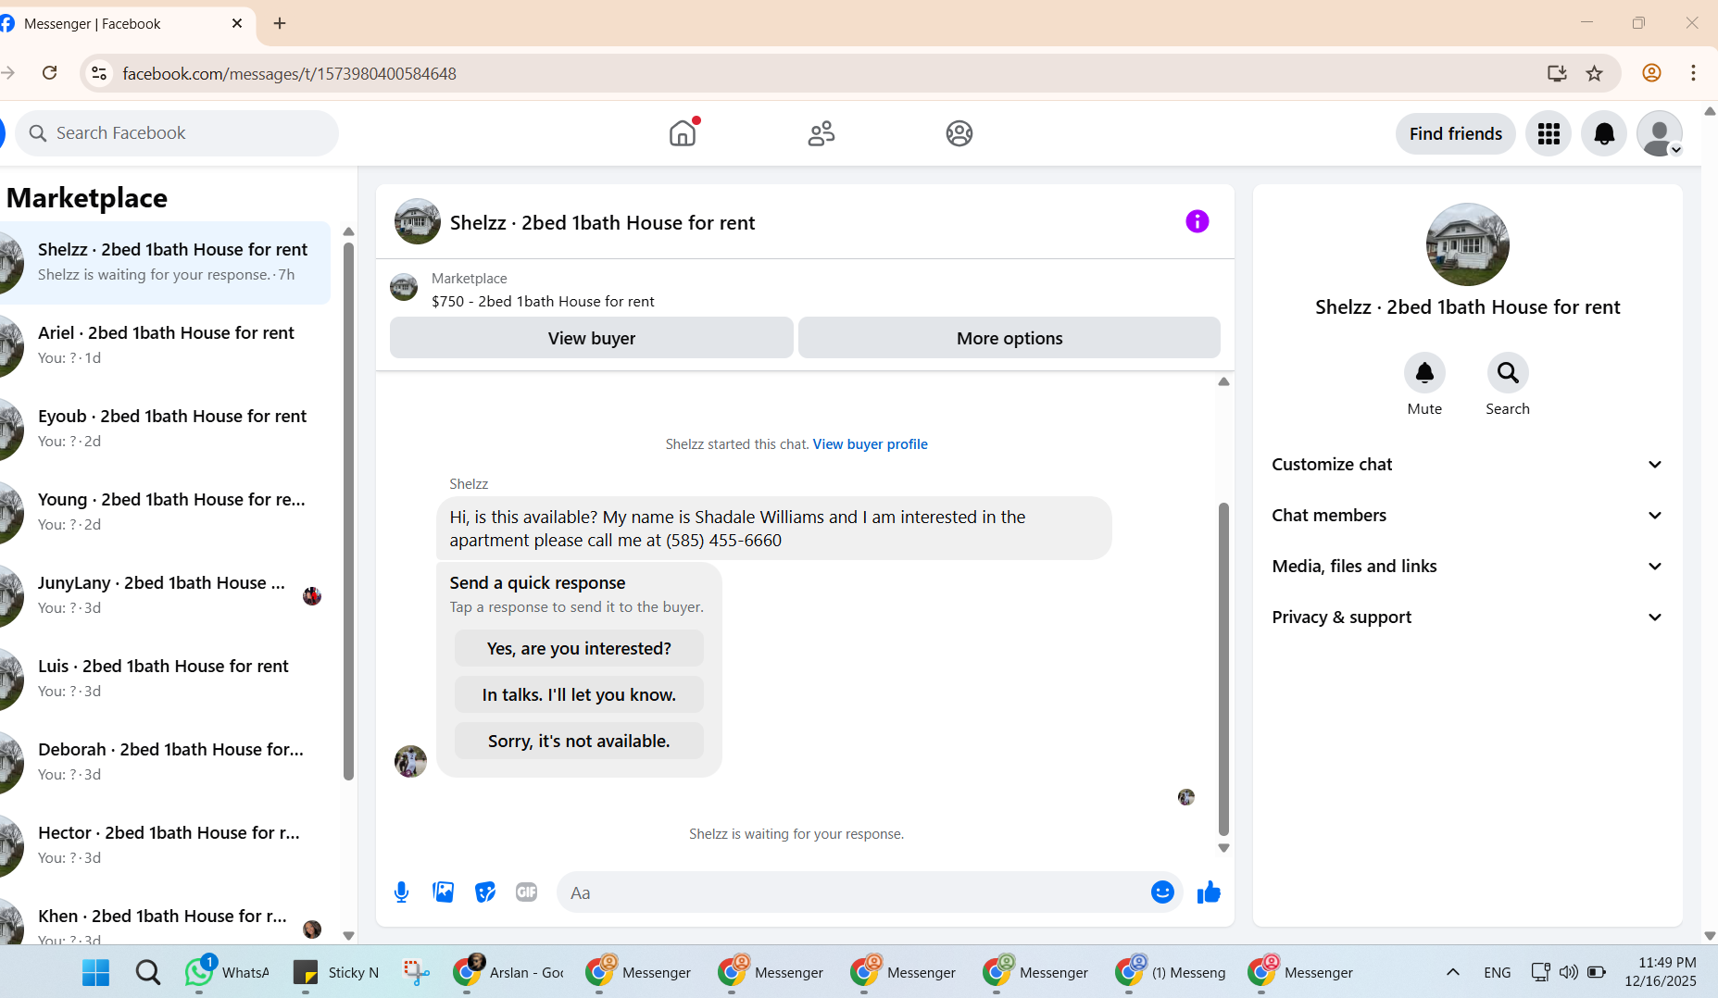Open Eyoub's 2bed 1bath House conversation
This screenshot has height=998, width=1718.
[x=165, y=430]
